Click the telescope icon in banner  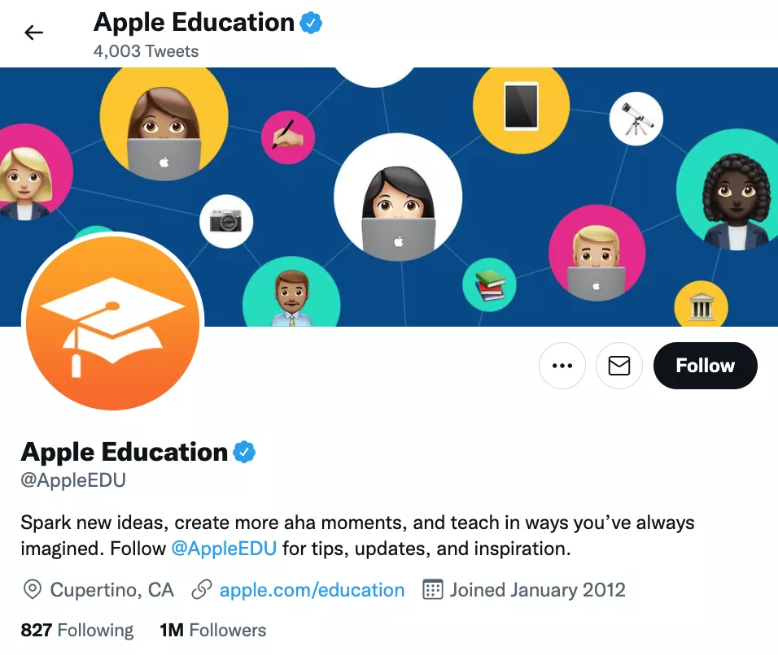point(638,119)
